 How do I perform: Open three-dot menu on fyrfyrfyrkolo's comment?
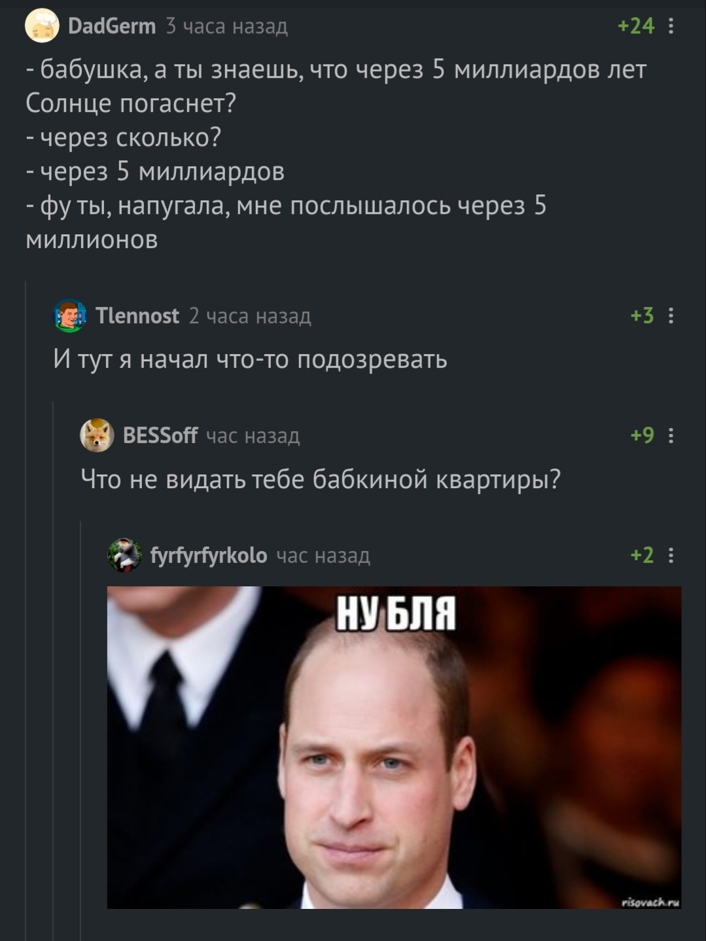coord(671,556)
